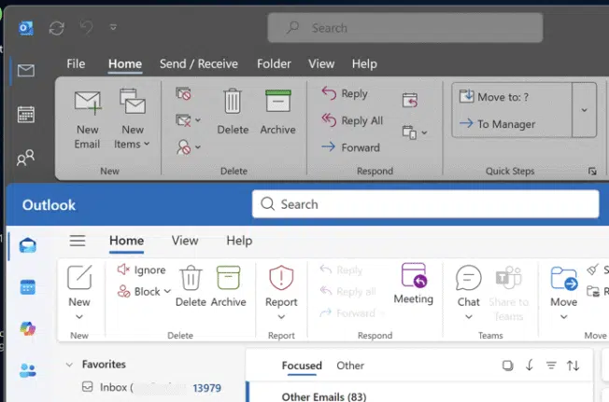Viewport: 609px width, 402px height.
Task: Select the Home tab in classic Outlook ribbon
Action: tap(125, 63)
